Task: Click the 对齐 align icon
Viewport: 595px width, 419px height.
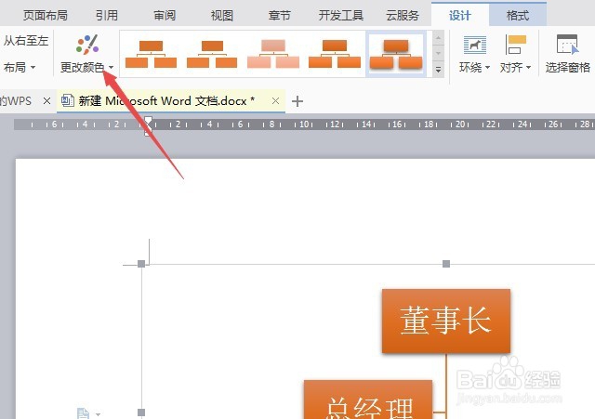Action: pyautogui.click(x=516, y=45)
